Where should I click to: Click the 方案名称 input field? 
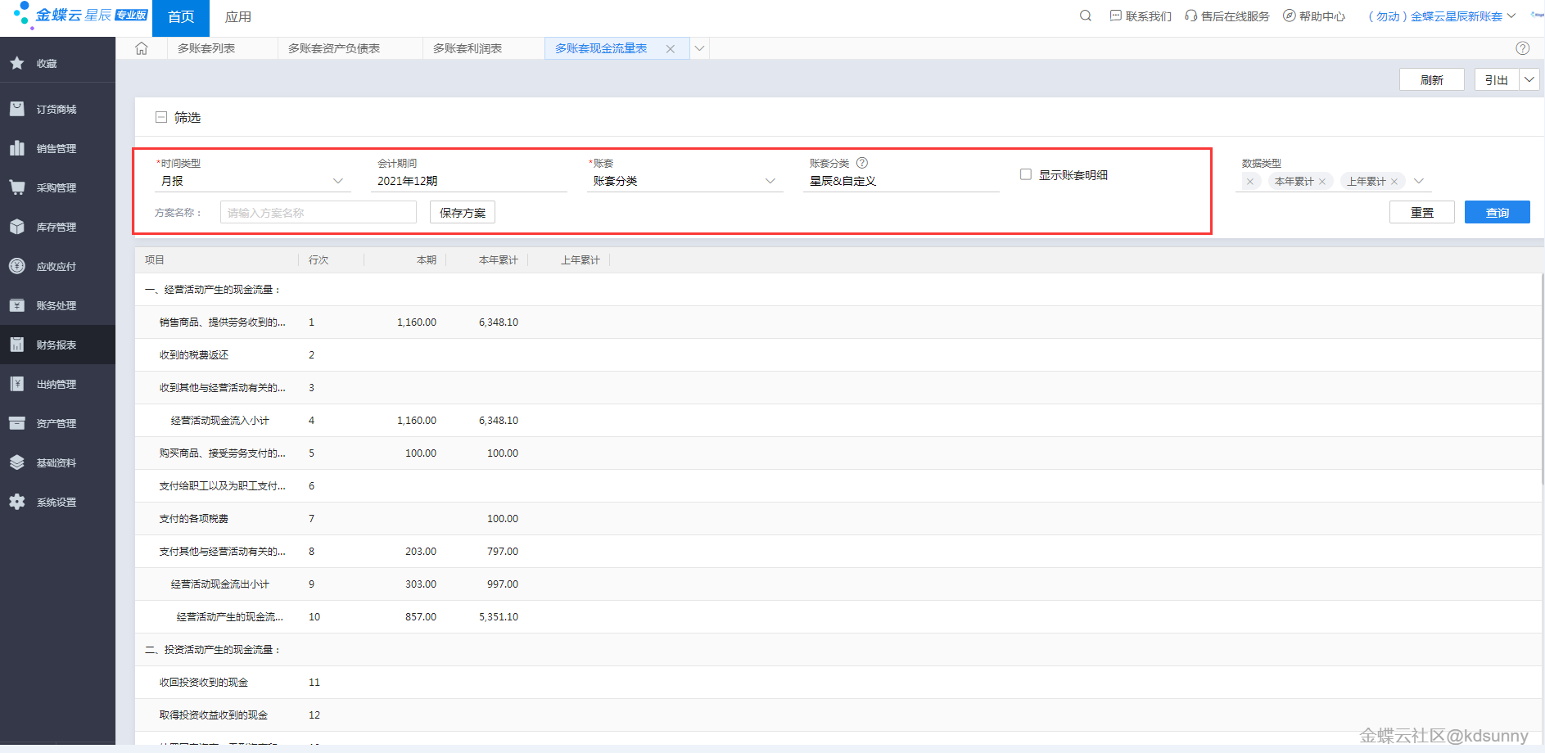click(x=318, y=212)
